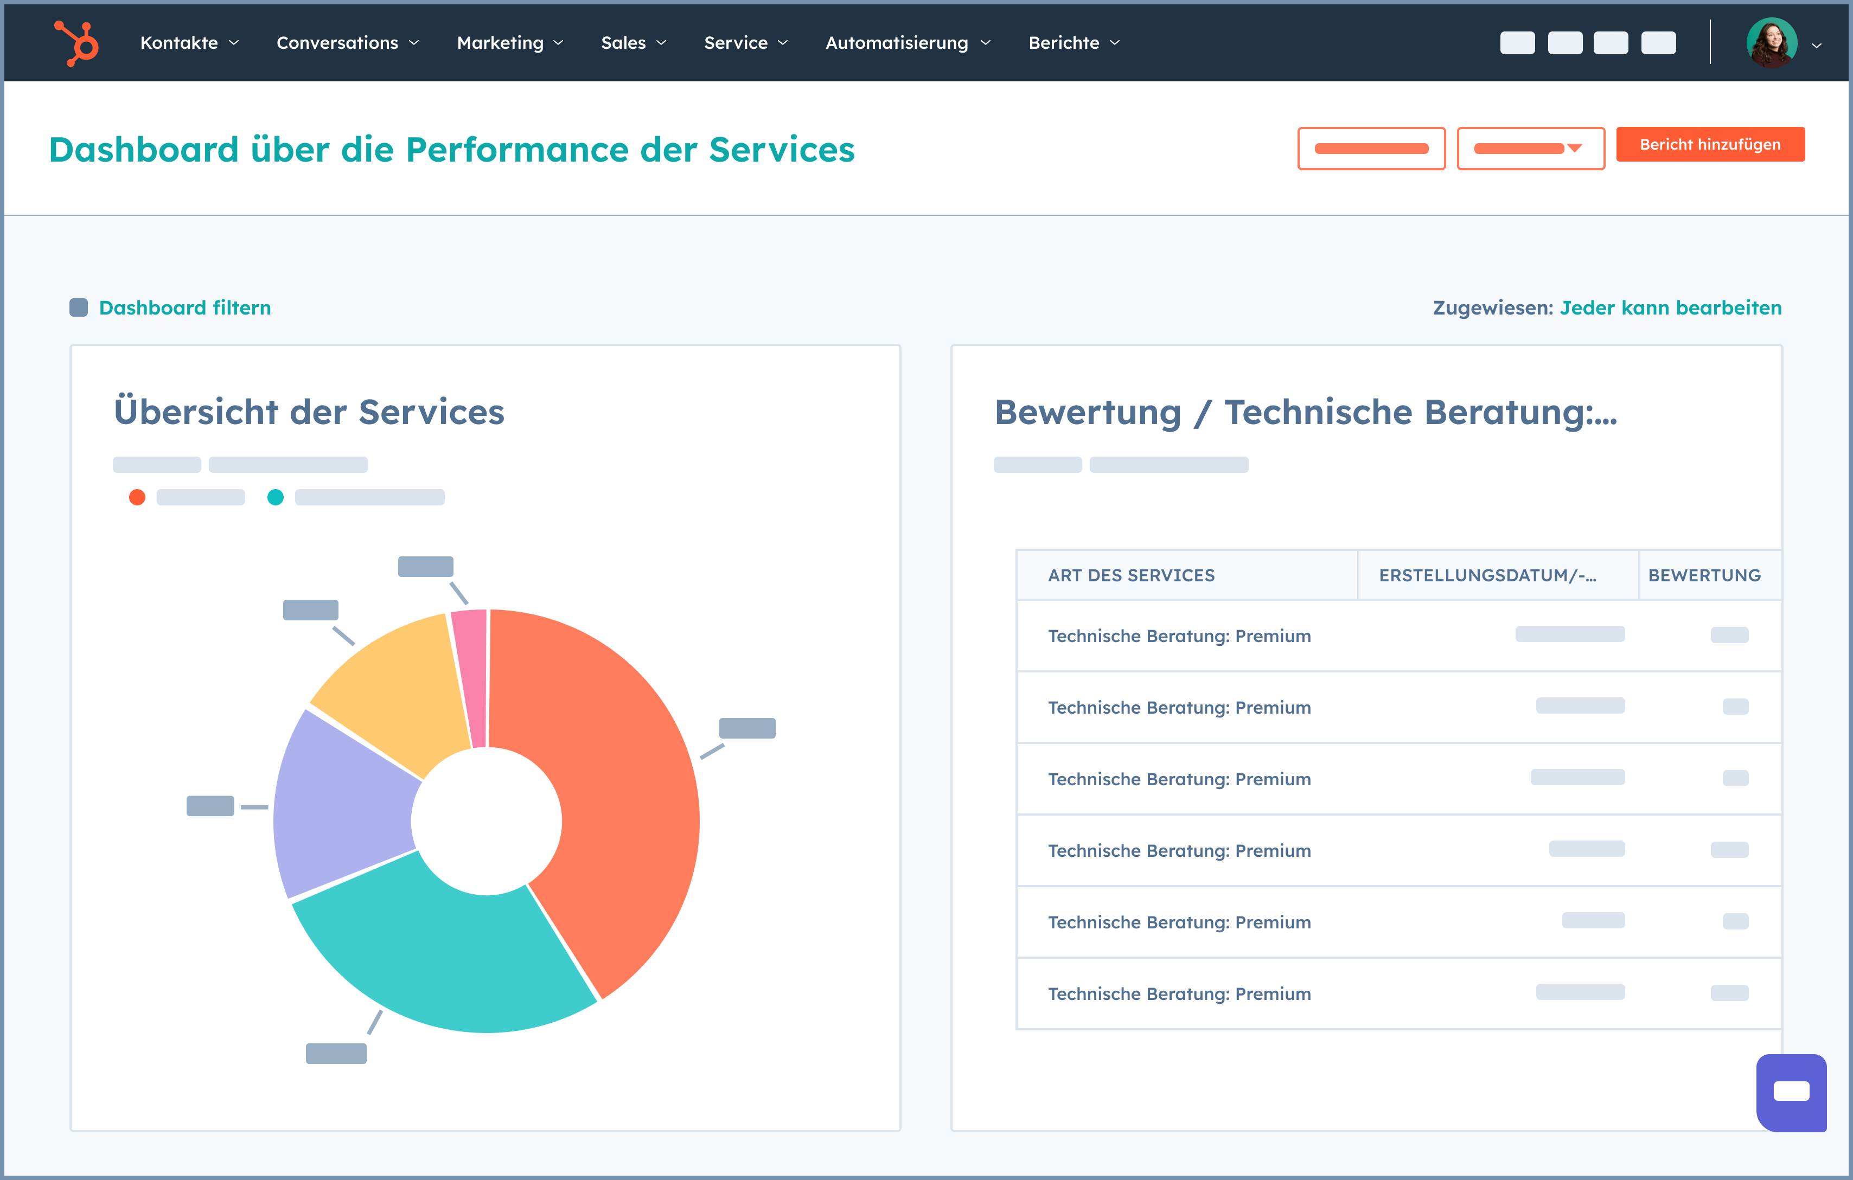Expand the dropdown next to the profile avatar

point(1816,44)
